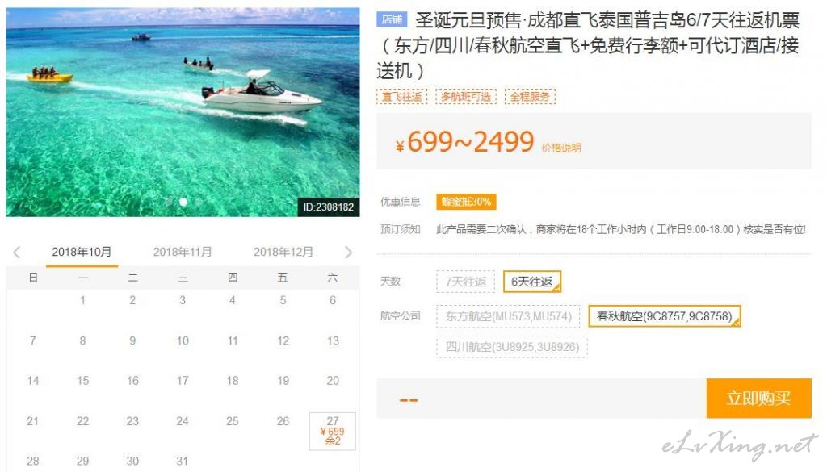
Task: Open the 2018年10月 calendar tab
Action: 82,252
